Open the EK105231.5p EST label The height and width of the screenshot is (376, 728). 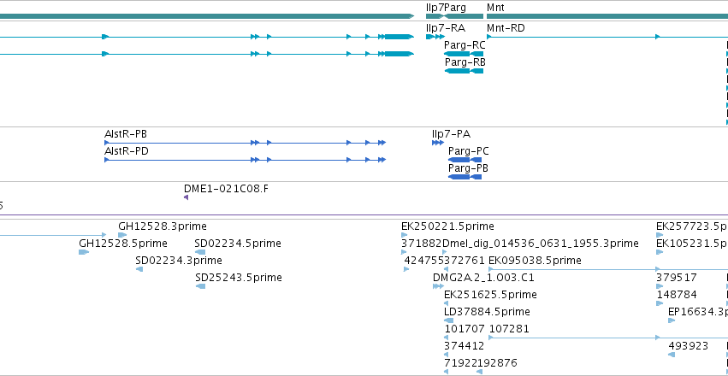click(692, 244)
